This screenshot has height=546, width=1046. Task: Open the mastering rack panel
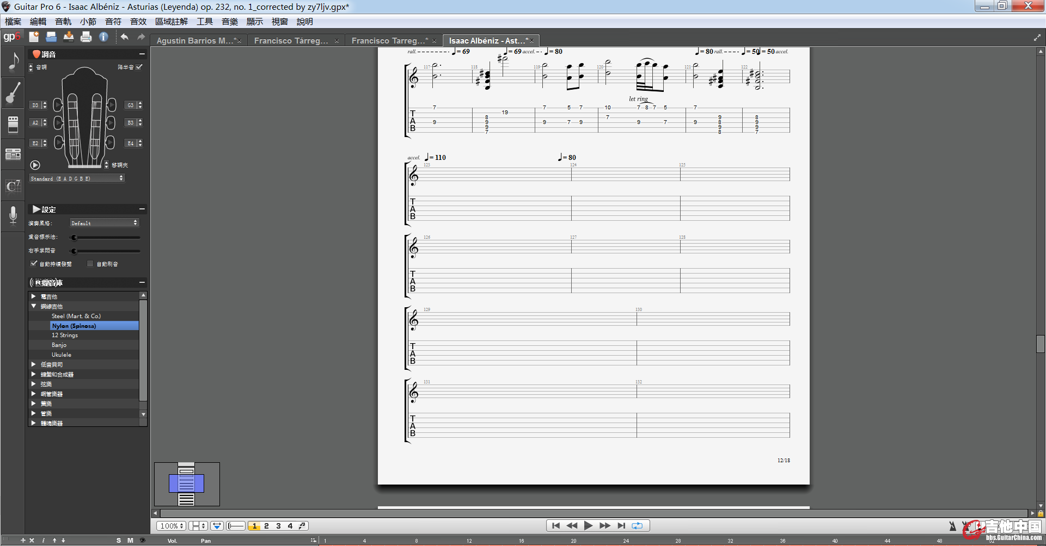13,154
